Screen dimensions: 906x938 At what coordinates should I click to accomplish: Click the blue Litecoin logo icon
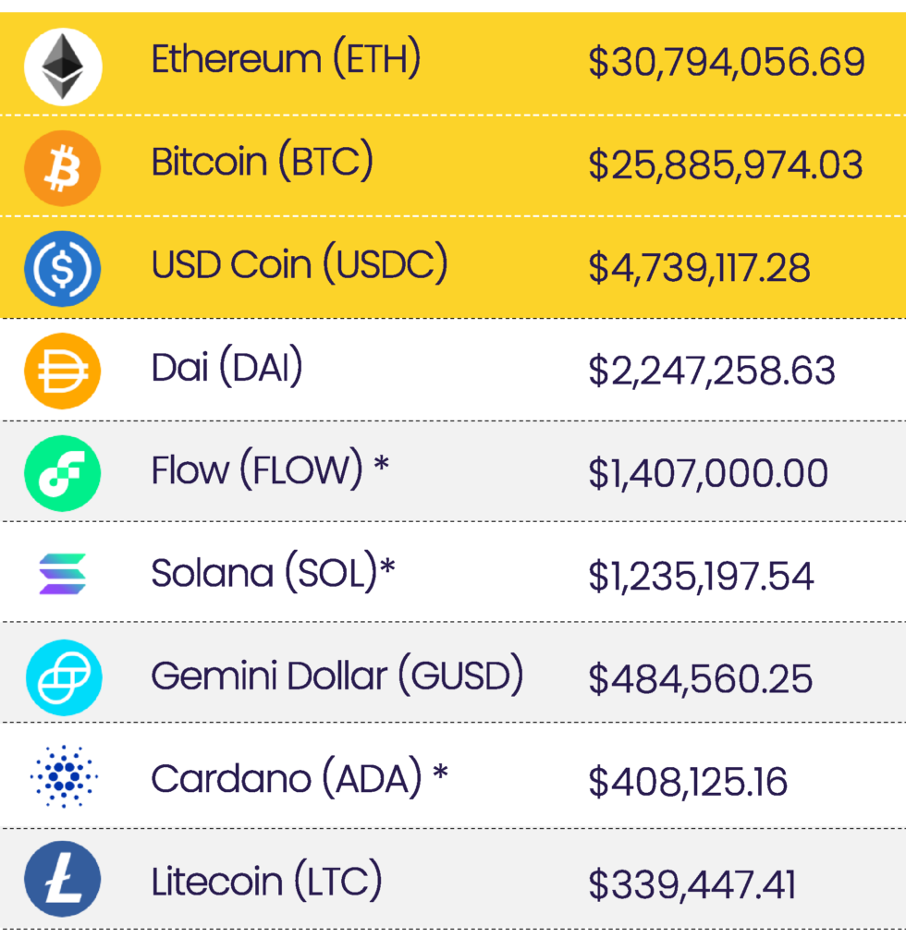pos(62,880)
